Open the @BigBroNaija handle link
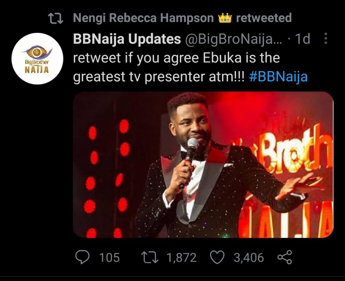This screenshot has width=345, height=281. (x=234, y=39)
